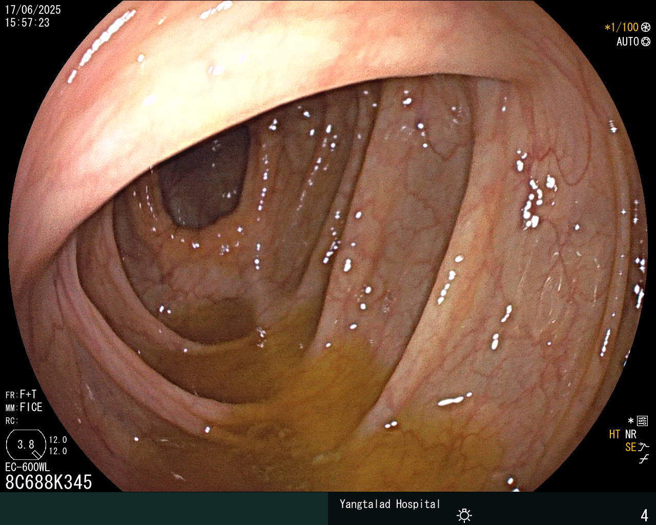Click the image counter 4
The height and width of the screenshot is (525, 656).
click(x=645, y=515)
